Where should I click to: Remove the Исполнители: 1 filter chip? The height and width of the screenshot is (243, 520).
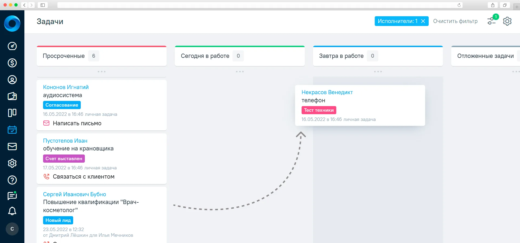click(x=423, y=21)
